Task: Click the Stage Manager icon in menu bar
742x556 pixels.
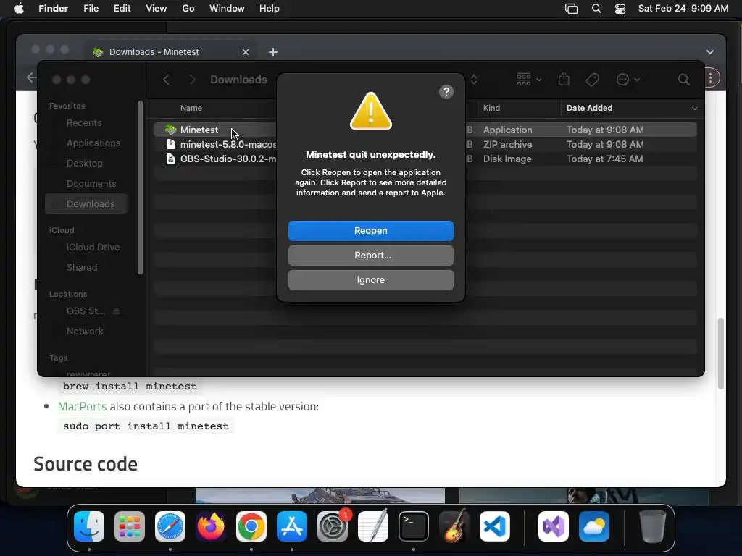Action: (x=571, y=9)
